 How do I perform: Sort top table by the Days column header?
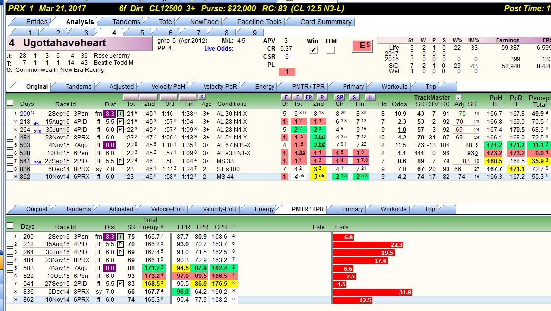point(27,104)
